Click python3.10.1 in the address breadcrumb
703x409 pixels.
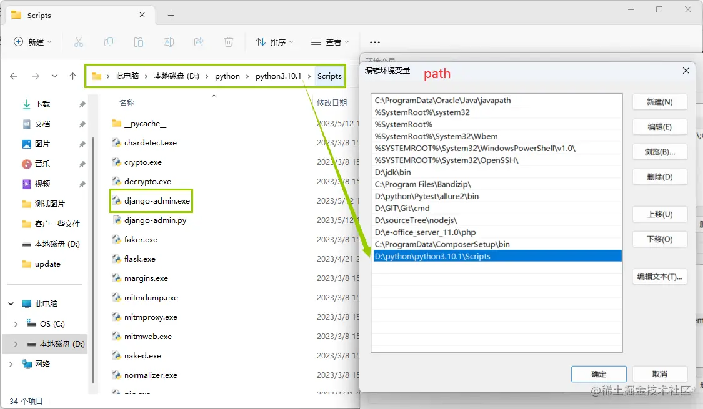[279, 76]
